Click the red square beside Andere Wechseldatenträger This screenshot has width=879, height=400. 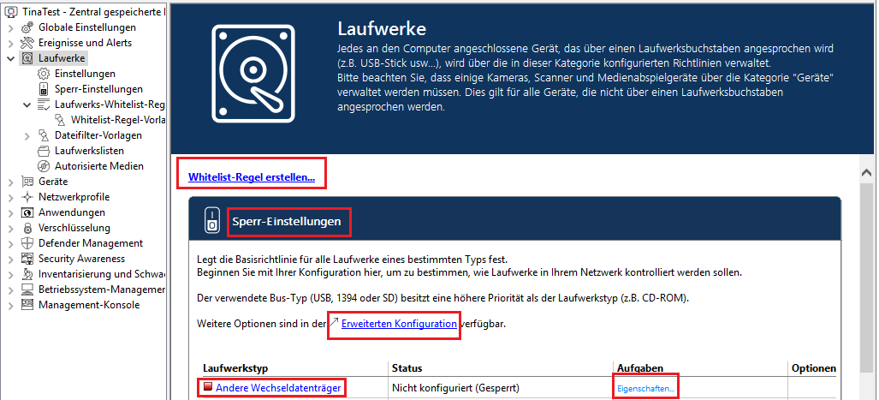pos(208,387)
